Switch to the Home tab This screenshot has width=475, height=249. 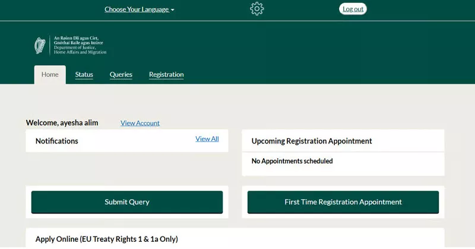(50, 75)
